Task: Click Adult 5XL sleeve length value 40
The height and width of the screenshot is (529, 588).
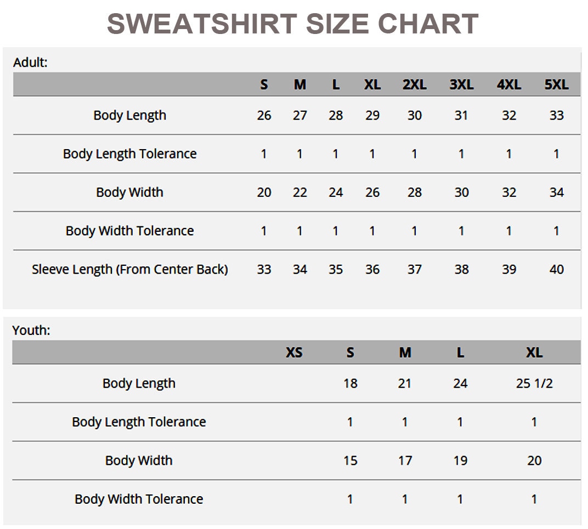Action: tap(556, 270)
